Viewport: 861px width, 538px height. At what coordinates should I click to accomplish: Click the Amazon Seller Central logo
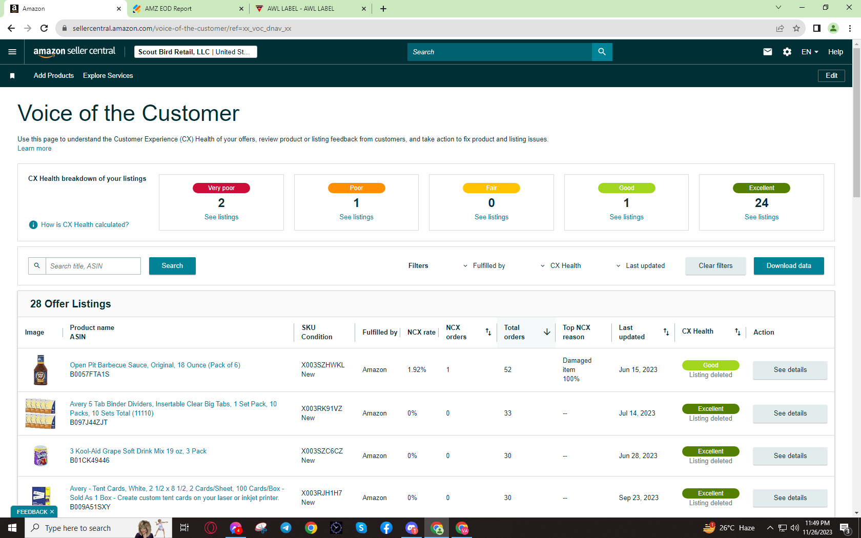tap(74, 51)
